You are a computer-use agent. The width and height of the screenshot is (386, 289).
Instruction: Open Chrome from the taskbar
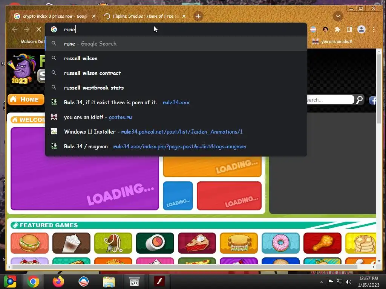point(33,281)
